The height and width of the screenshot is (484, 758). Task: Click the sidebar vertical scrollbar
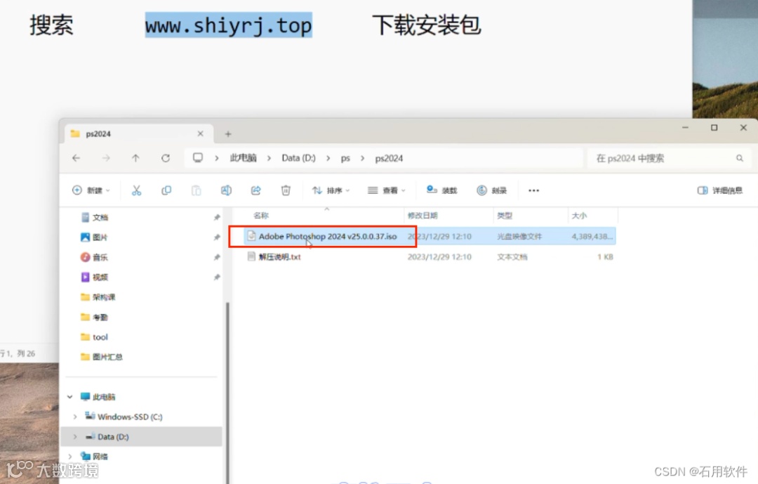tap(227, 392)
